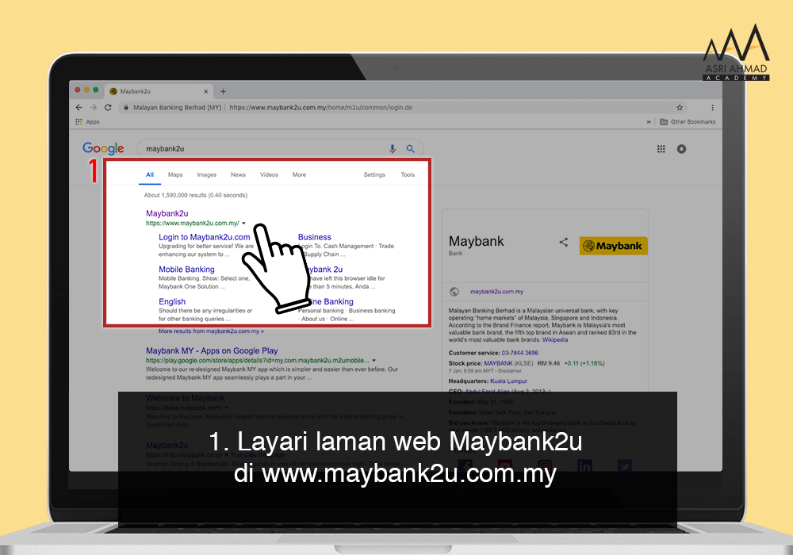Screen dimensions: 793x555
Task: Expand arrow next to play.google.com URL
Action: coord(374,361)
